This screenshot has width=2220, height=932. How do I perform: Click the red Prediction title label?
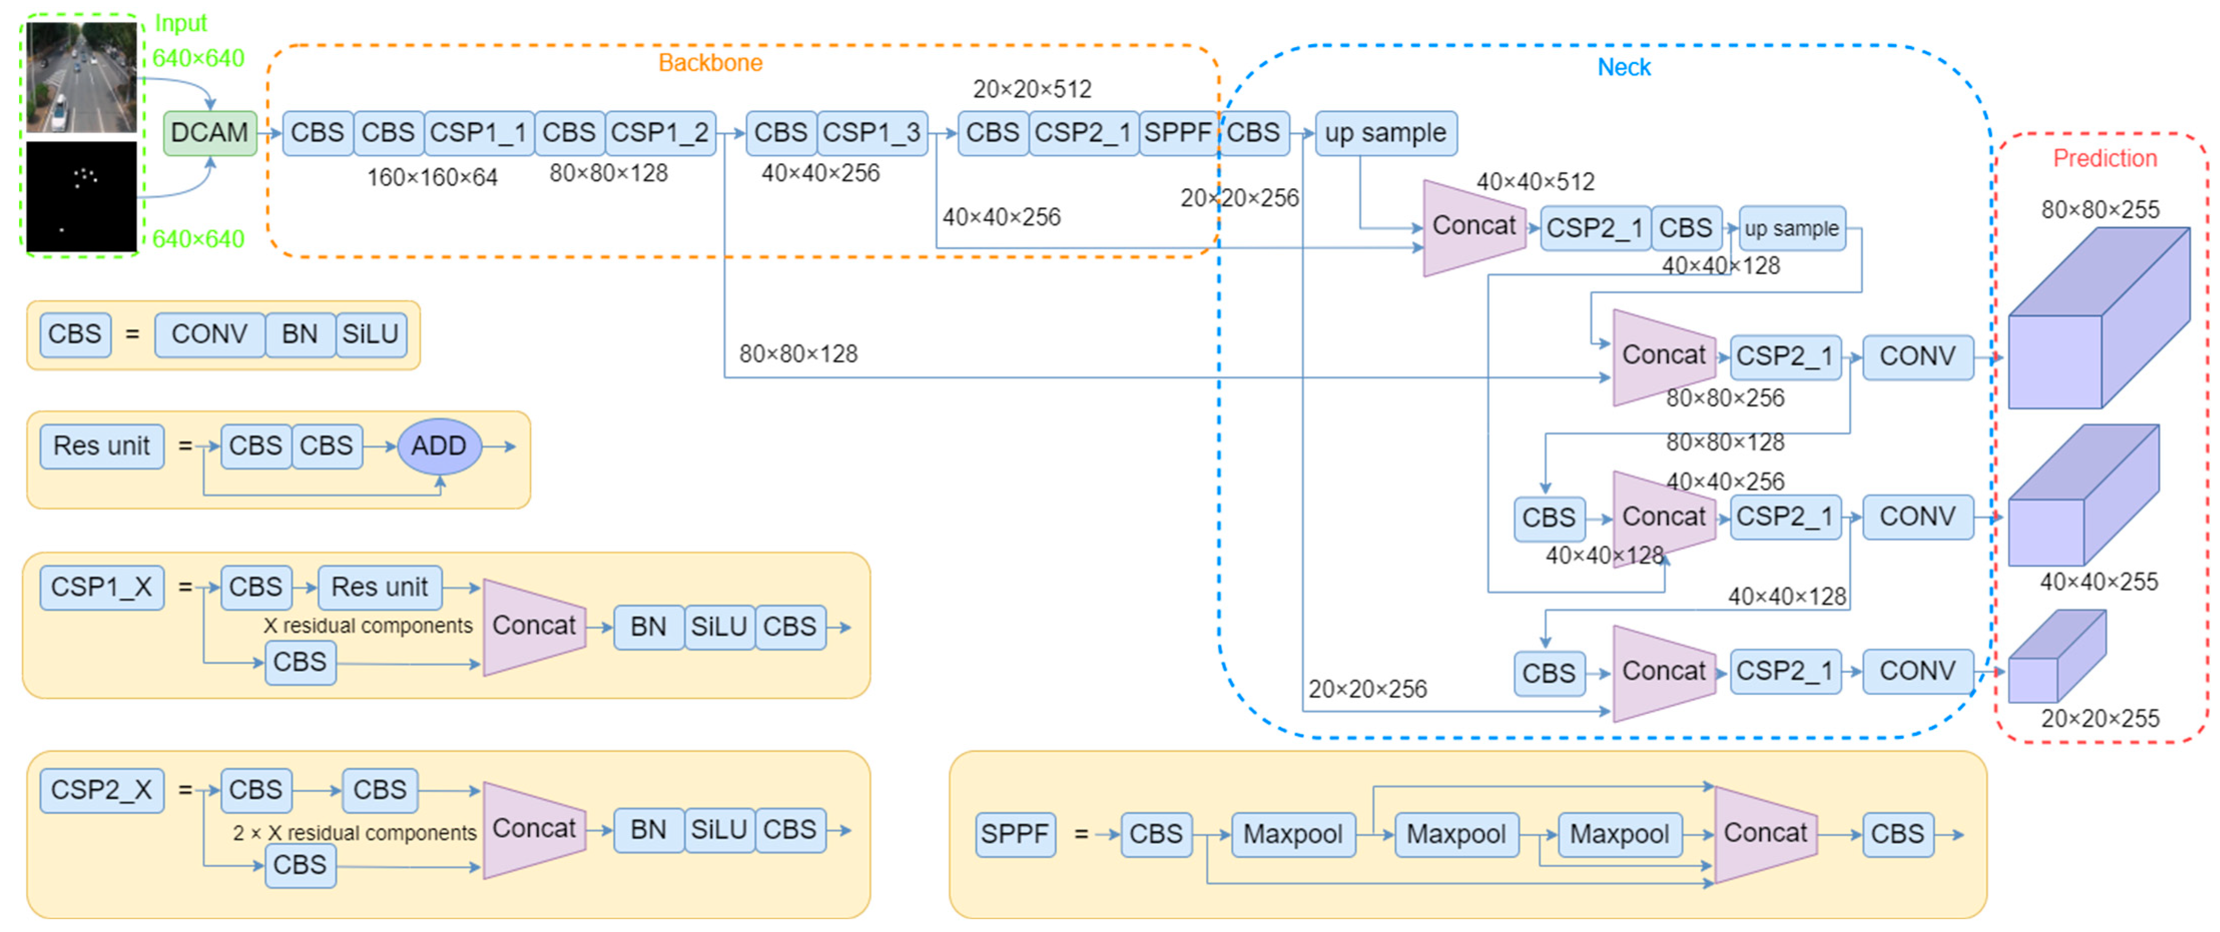tap(2104, 159)
